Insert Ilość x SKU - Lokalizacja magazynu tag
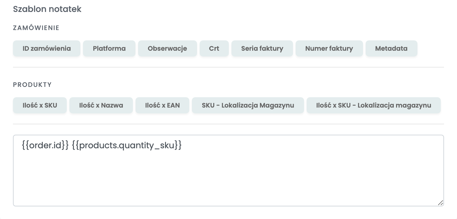 [x=374, y=105]
